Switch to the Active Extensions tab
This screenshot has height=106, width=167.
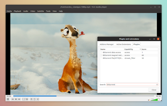123,44
